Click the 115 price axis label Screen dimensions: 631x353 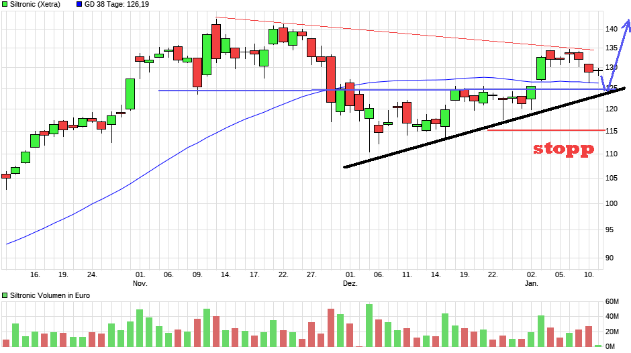[x=612, y=132]
